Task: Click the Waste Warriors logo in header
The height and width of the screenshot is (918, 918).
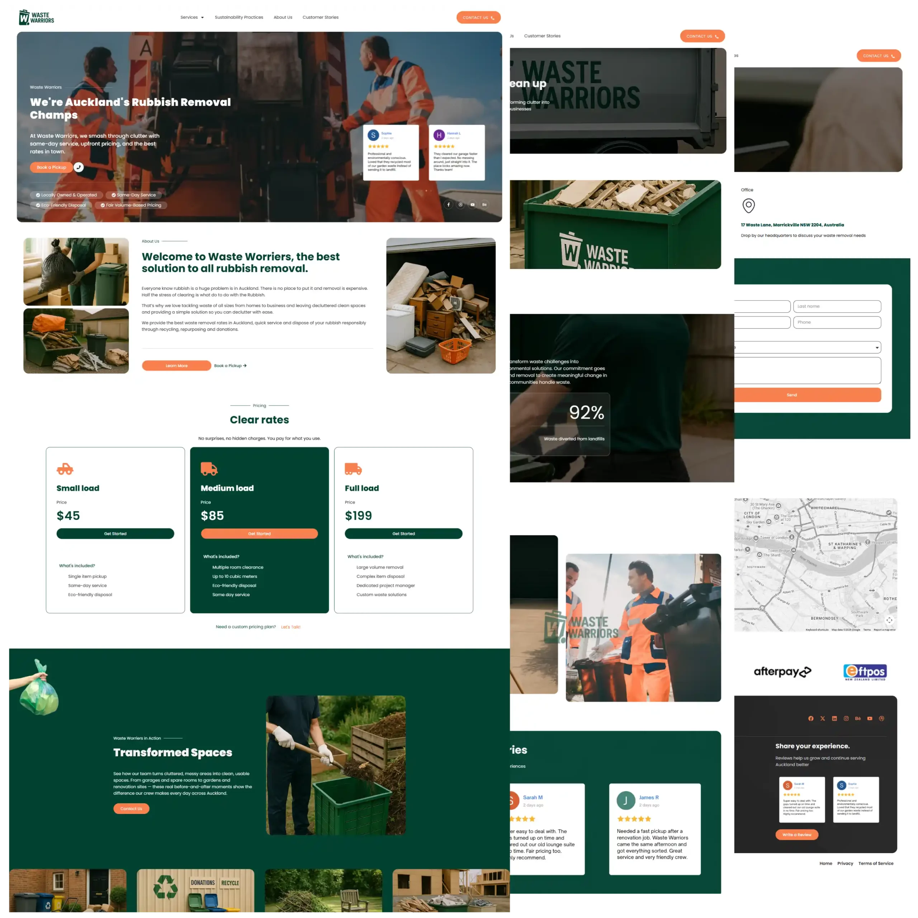Action: click(x=37, y=17)
